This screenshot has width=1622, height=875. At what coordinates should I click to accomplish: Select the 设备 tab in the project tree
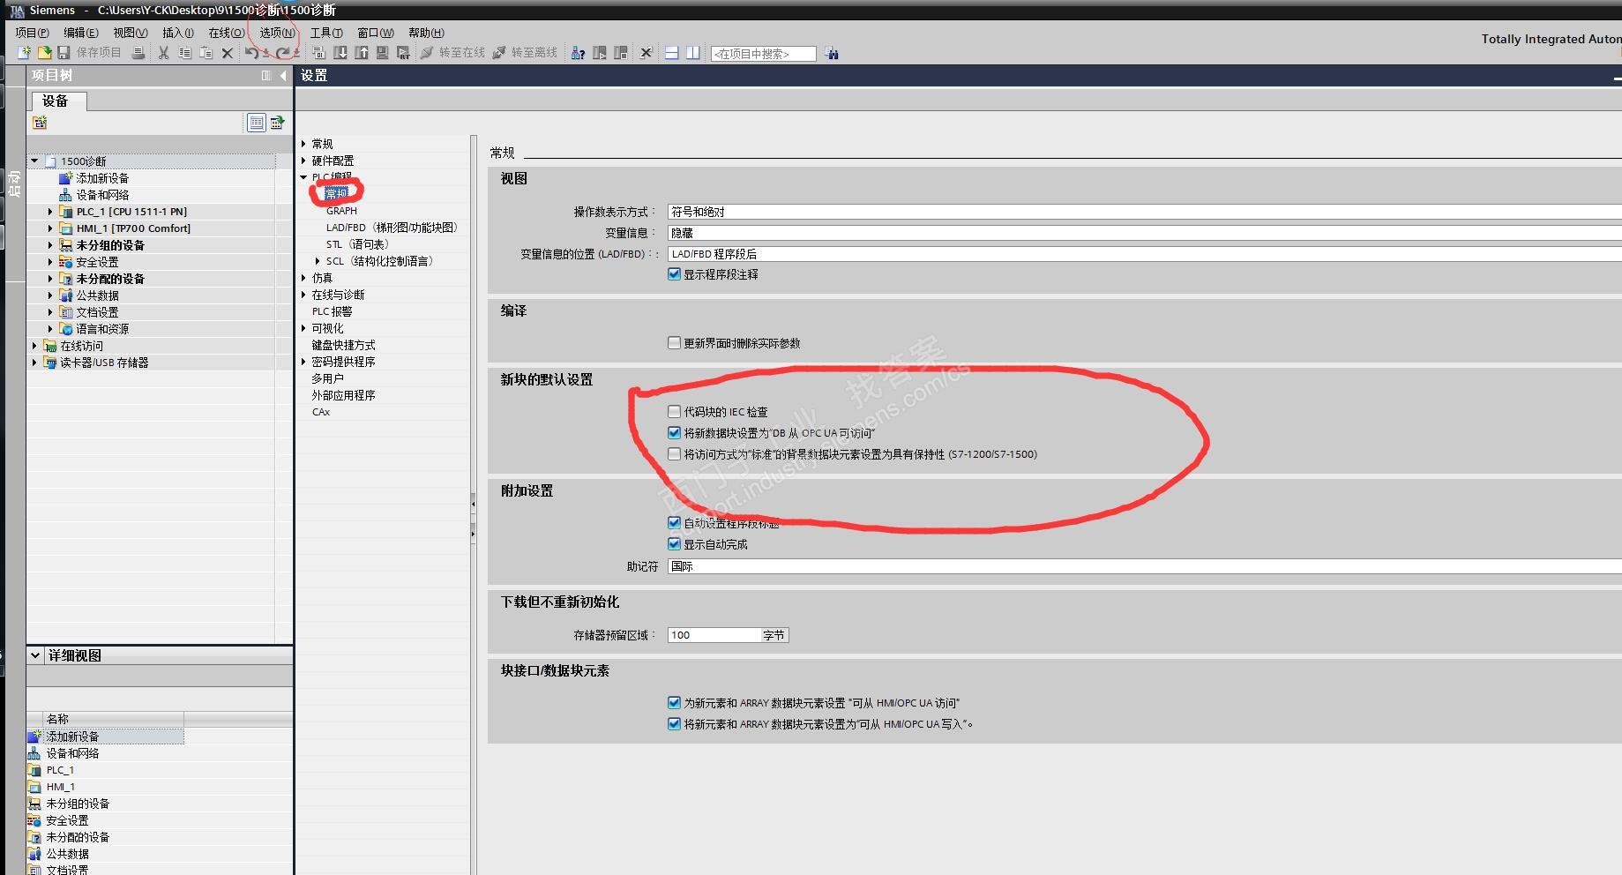(x=59, y=101)
